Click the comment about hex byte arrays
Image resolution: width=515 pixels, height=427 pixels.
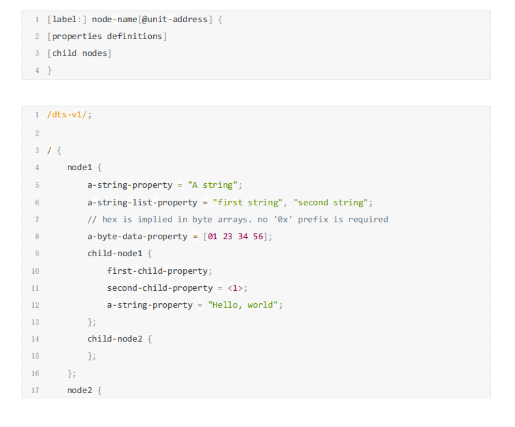[x=237, y=220]
